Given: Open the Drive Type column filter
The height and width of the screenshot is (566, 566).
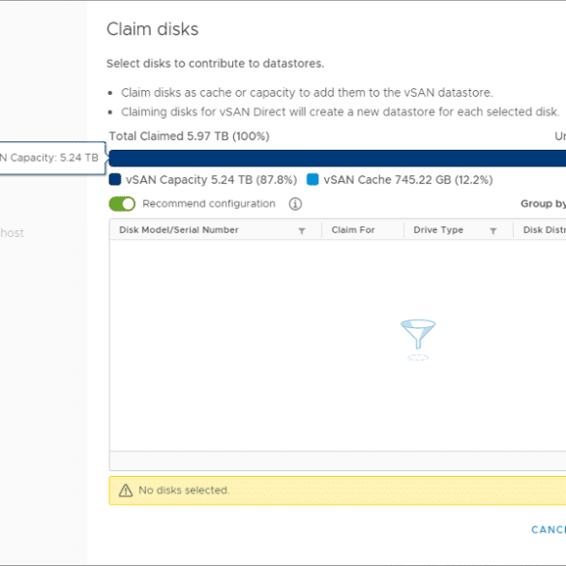Looking at the screenshot, I should click(493, 230).
